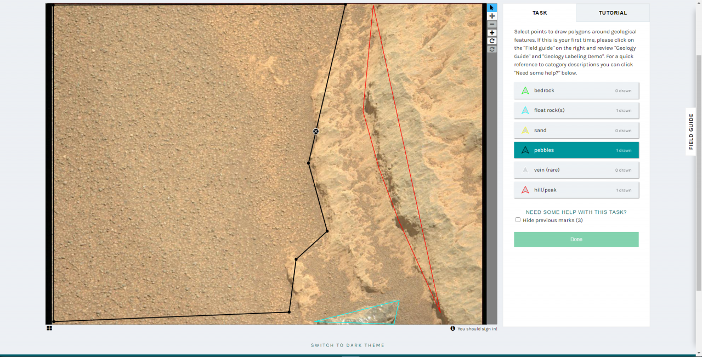
Task: Click the "0 drawn" count on vein row
Action: pyautogui.click(x=623, y=170)
